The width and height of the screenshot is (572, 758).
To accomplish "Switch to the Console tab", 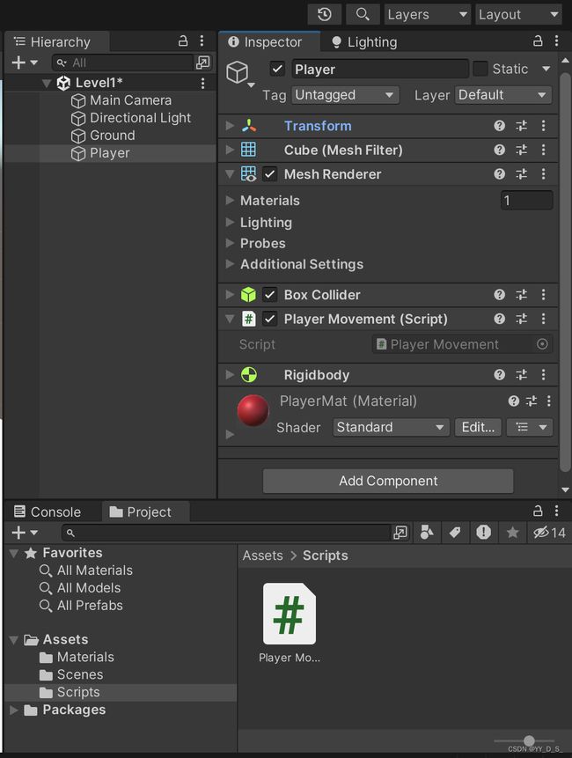I will (x=48, y=511).
